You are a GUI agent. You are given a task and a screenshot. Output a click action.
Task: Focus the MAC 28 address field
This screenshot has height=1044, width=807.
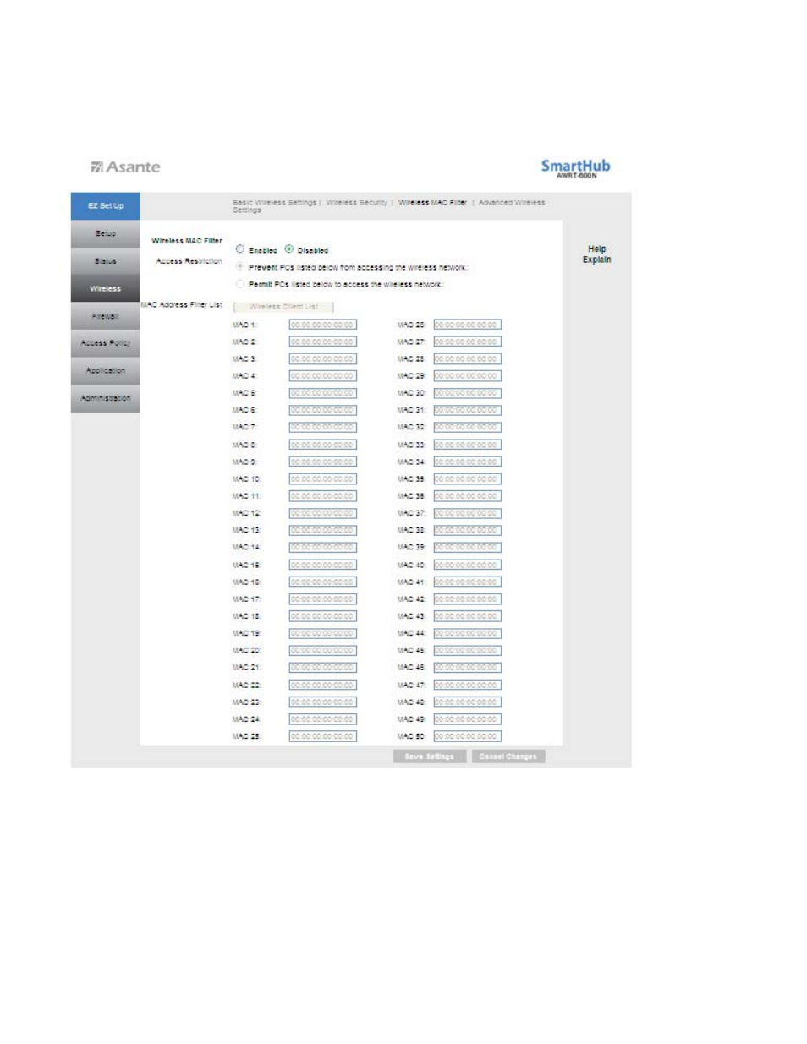tap(468, 359)
